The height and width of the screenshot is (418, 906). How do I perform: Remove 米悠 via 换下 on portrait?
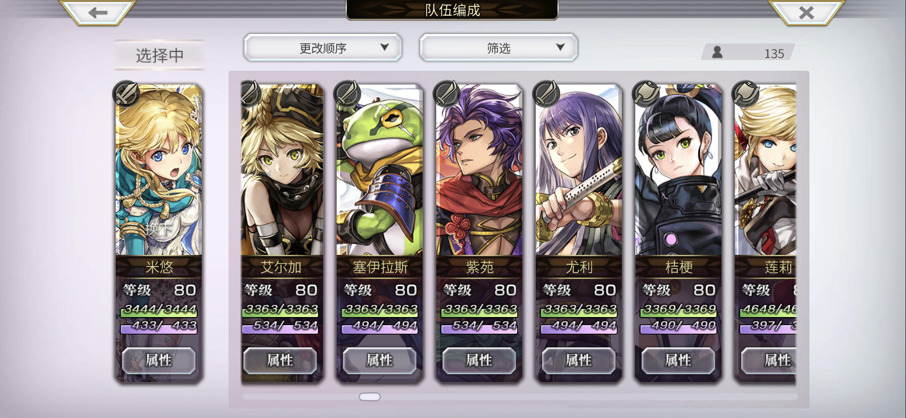pos(158,228)
